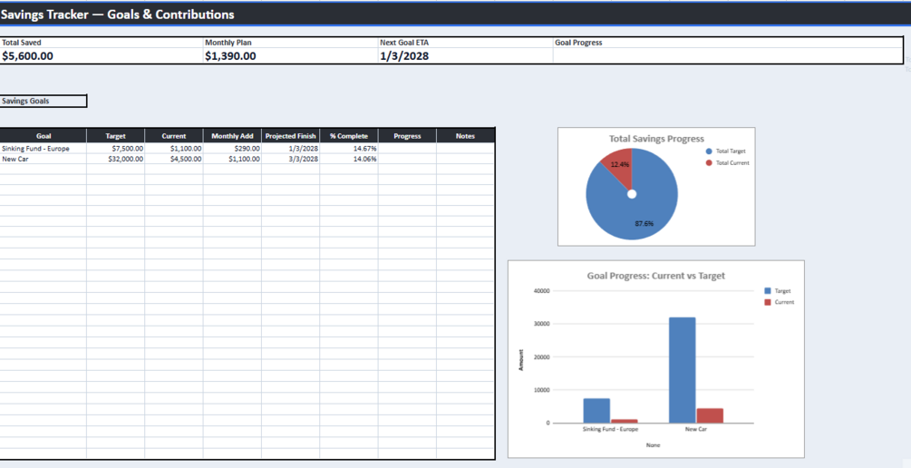Click the Monthly Plan label

pos(228,43)
